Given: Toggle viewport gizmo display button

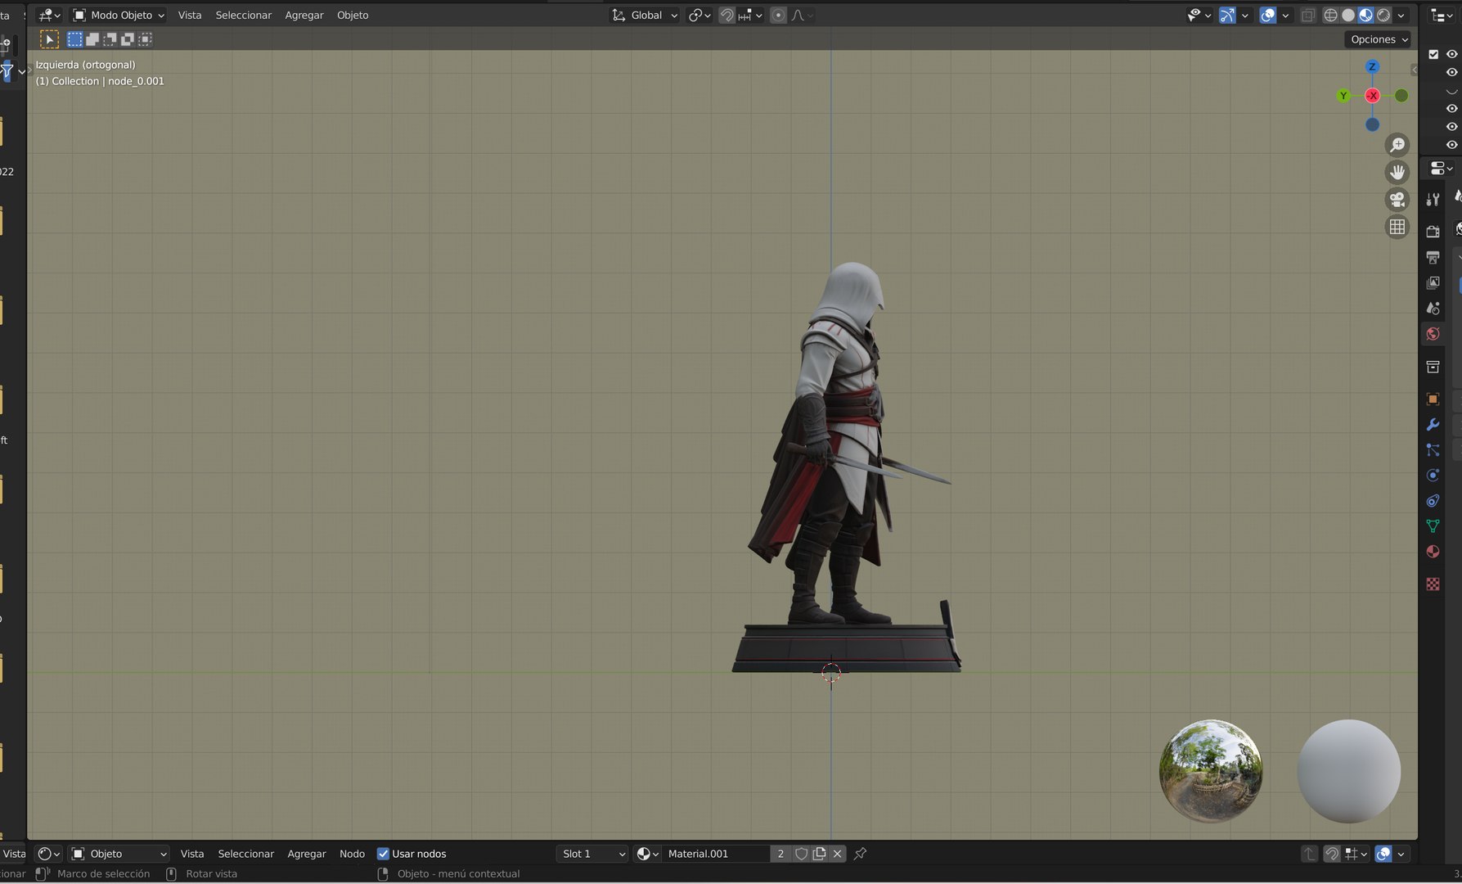Looking at the screenshot, I should pyautogui.click(x=1227, y=16).
